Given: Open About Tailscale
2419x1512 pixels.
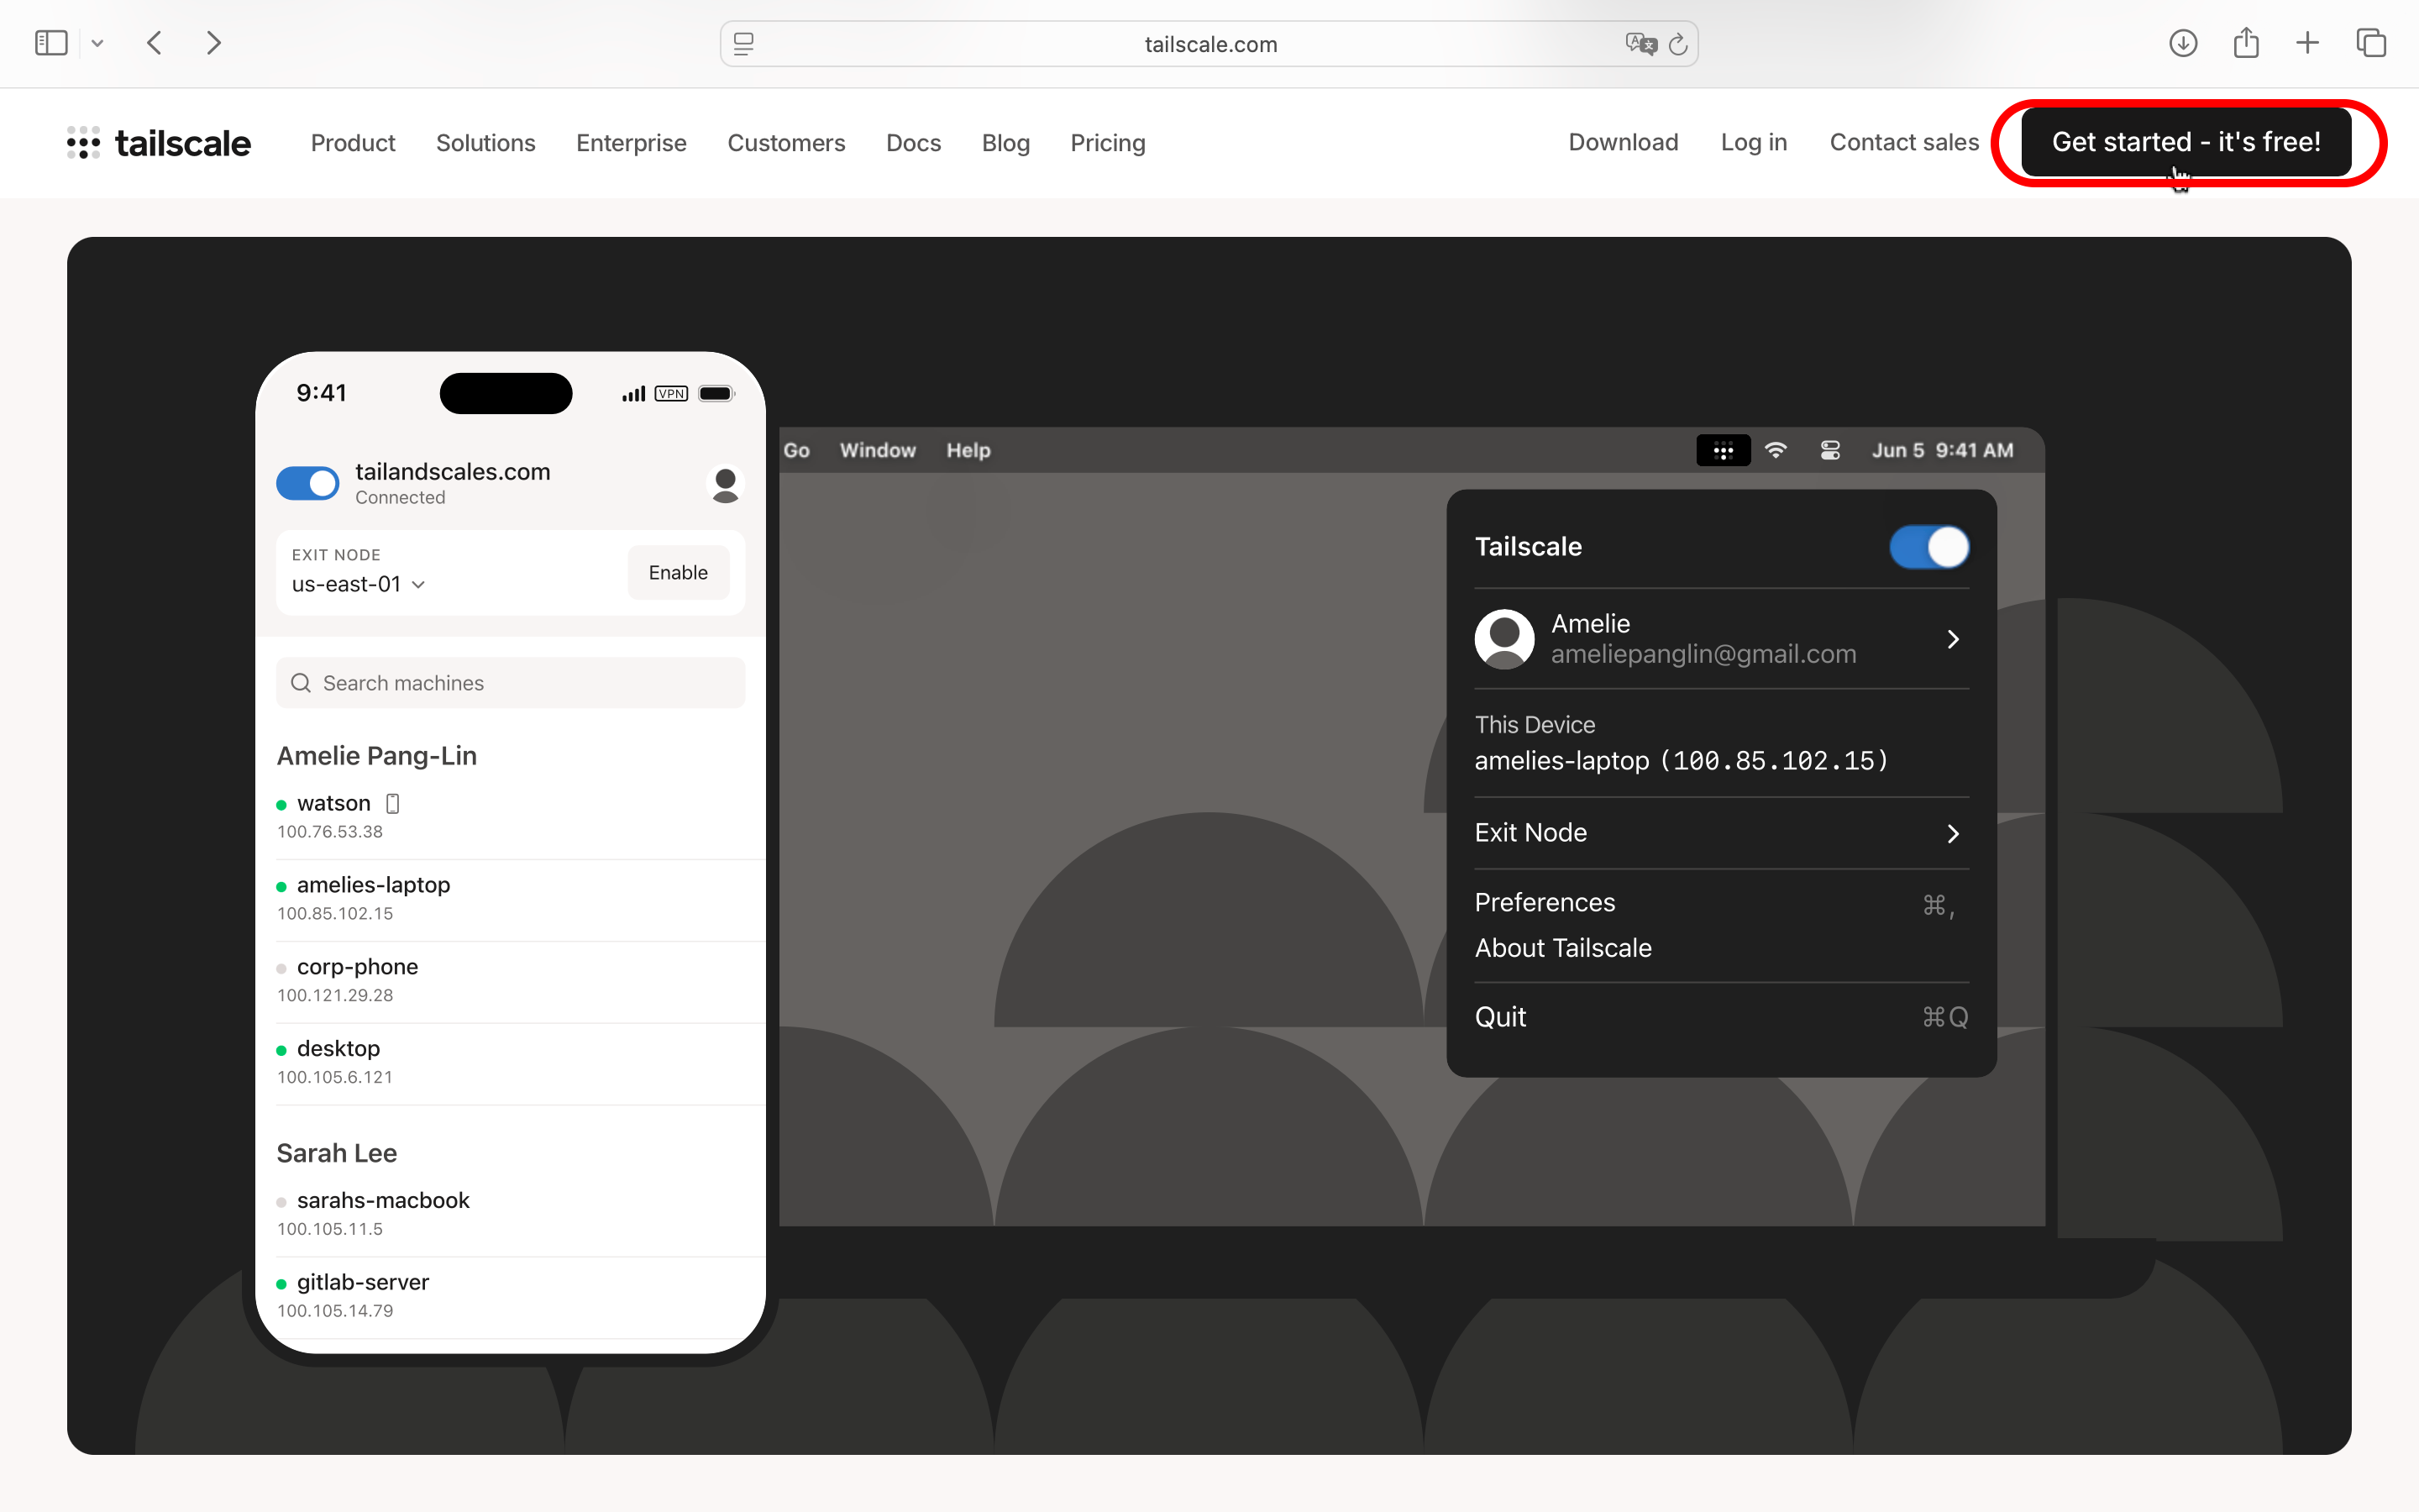Looking at the screenshot, I should 1563,947.
